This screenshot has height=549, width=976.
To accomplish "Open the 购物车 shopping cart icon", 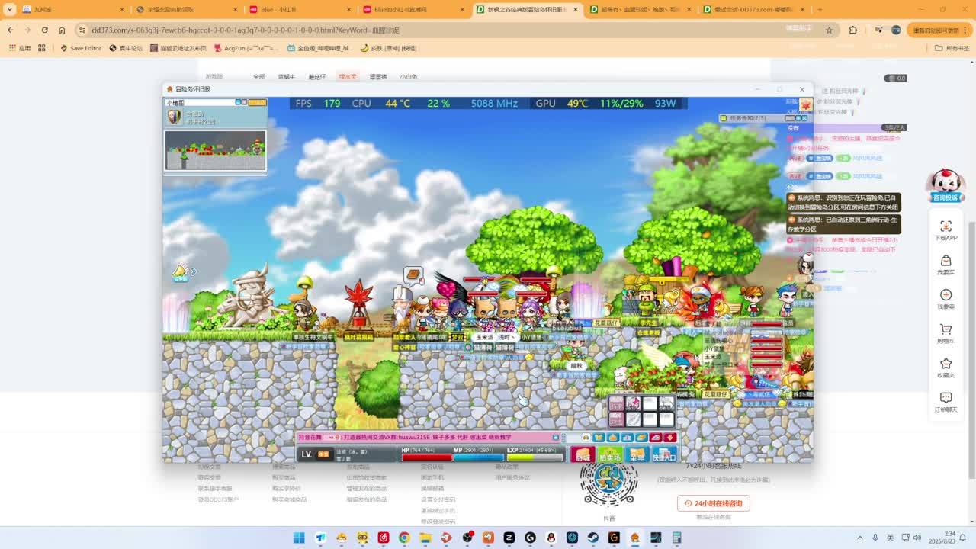I will point(946,333).
